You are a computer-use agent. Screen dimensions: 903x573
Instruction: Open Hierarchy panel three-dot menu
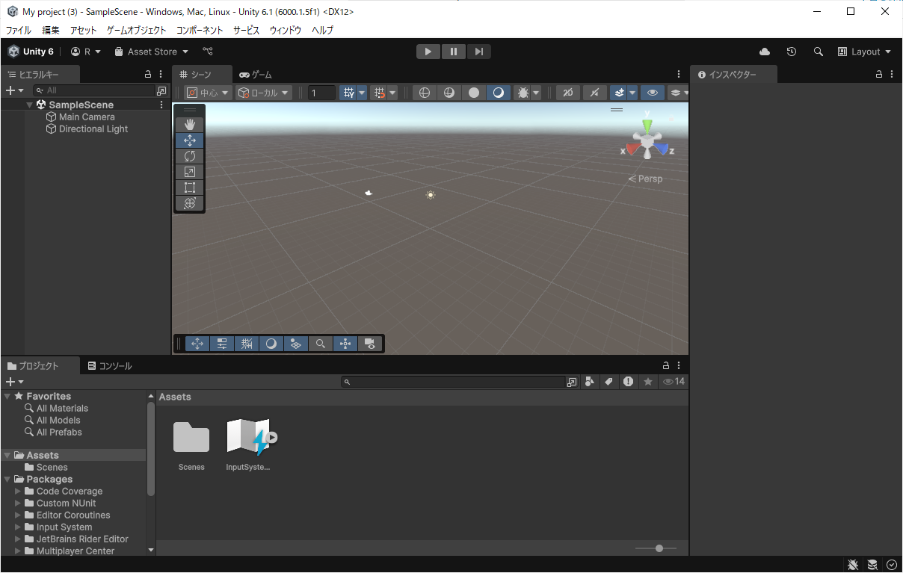[161, 74]
